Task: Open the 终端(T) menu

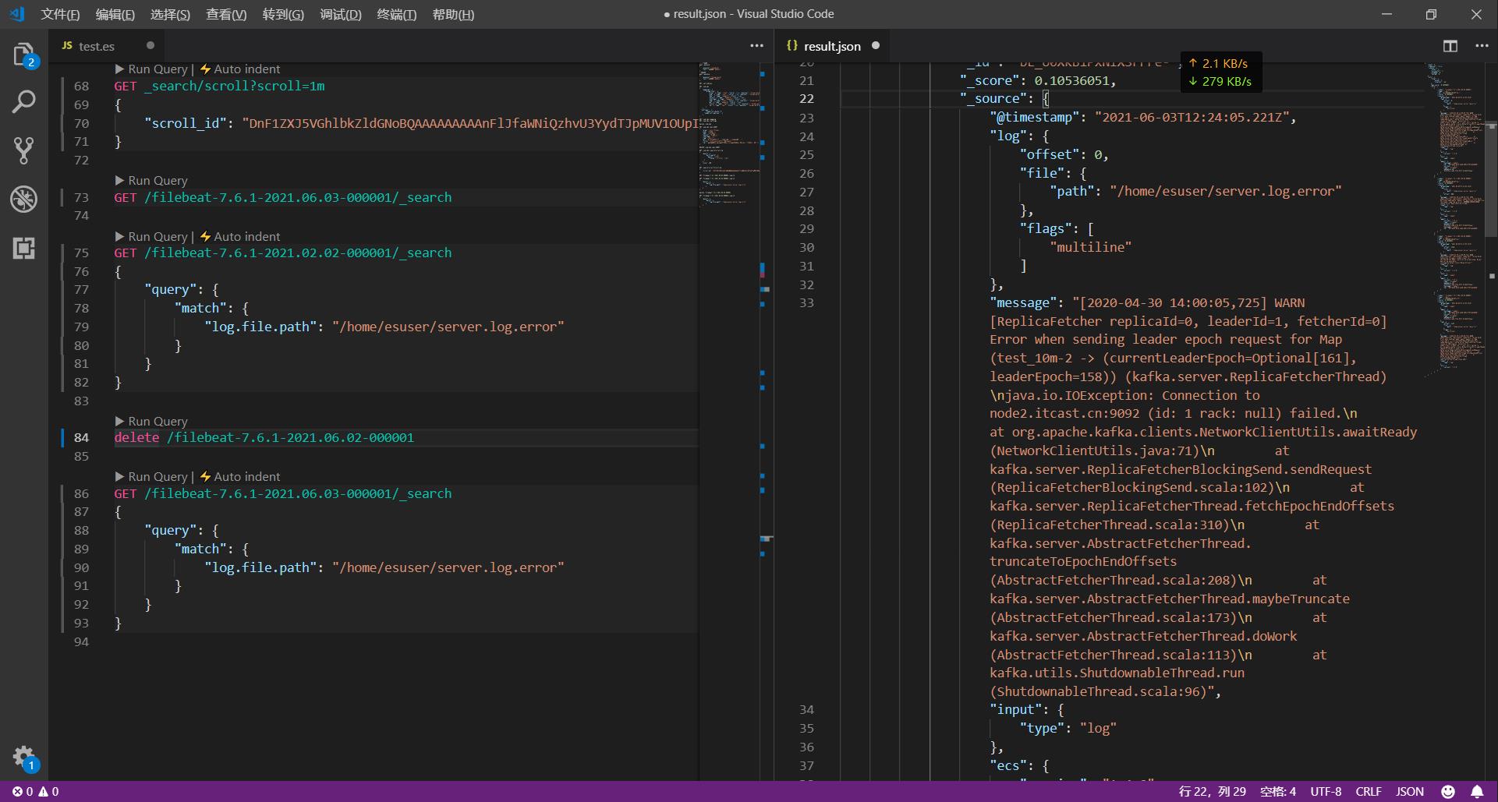Action: coord(396,14)
